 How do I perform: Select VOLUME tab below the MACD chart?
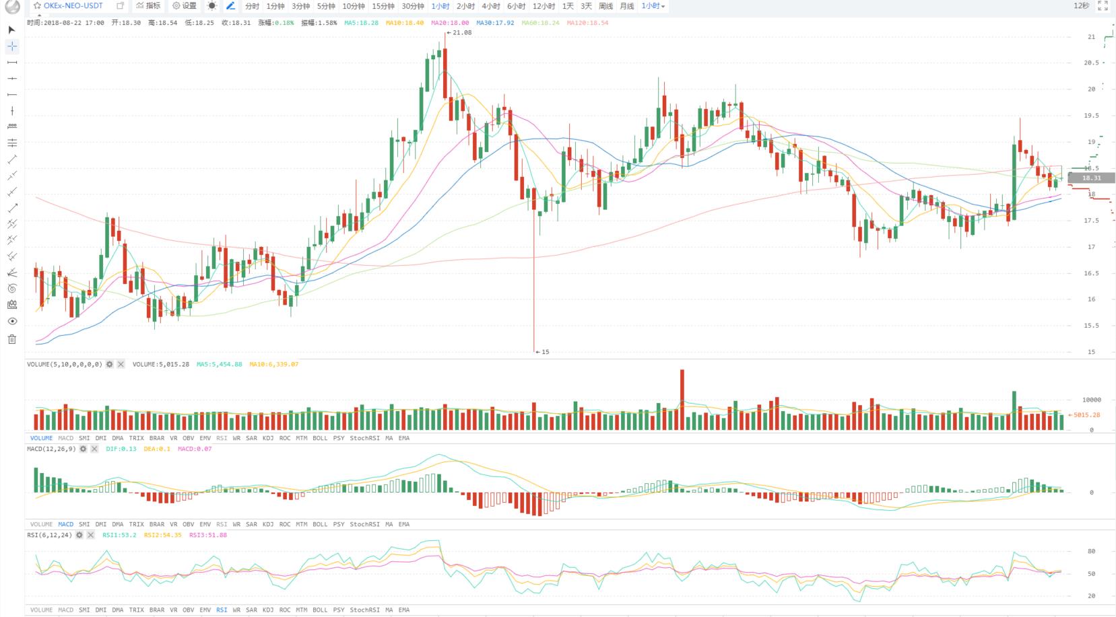41,524
